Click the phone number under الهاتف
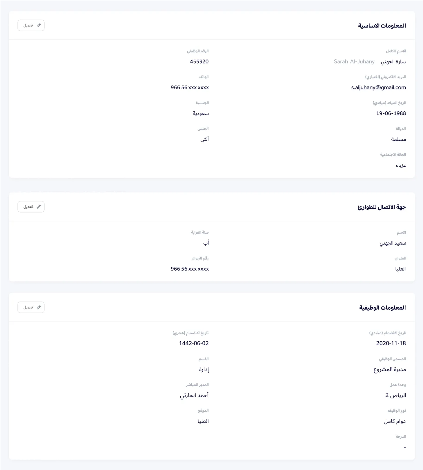 tap(190, 88)
